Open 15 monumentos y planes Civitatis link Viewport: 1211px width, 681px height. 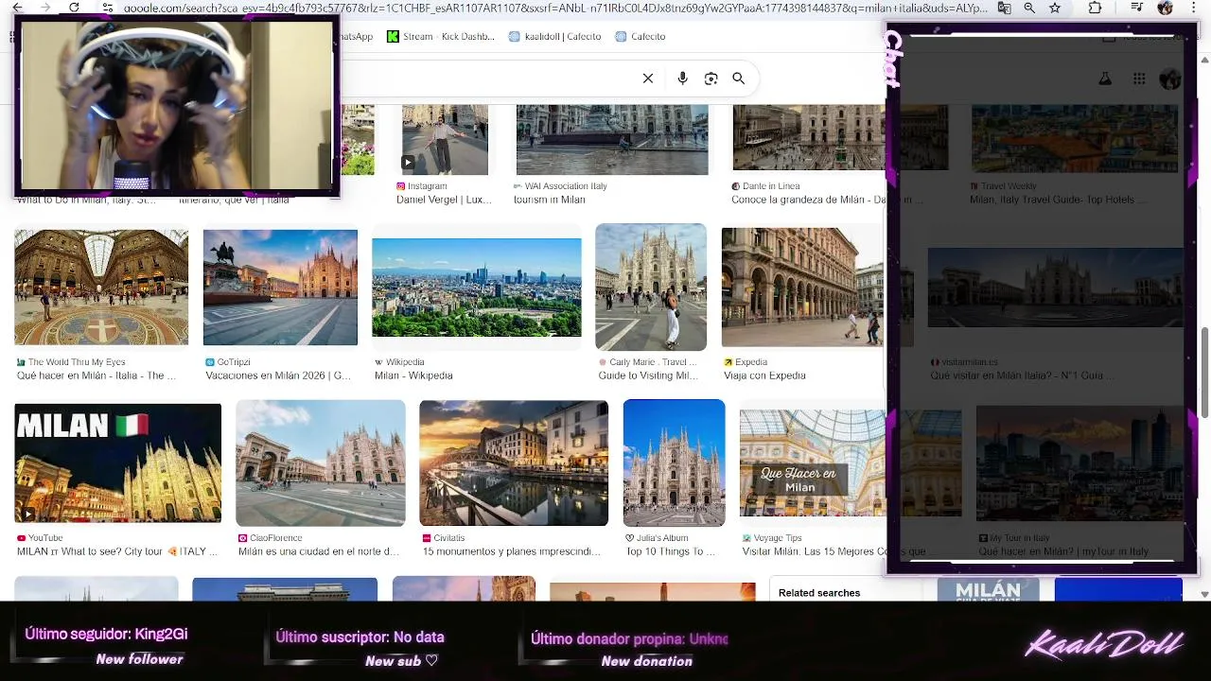click(x=512, y=551)
